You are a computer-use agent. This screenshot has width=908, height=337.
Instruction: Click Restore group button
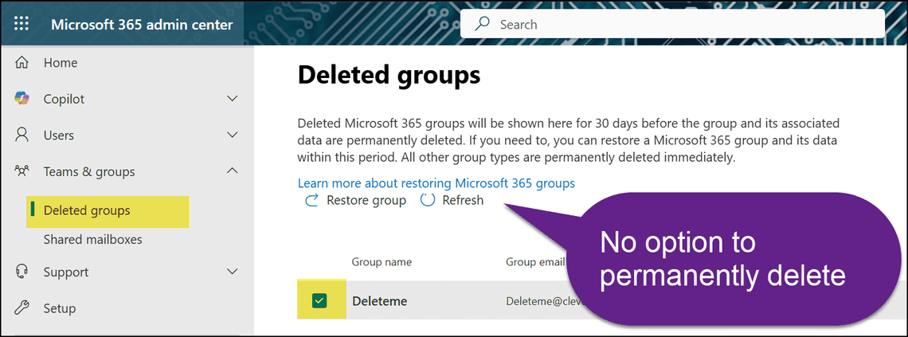click(355, 201)
